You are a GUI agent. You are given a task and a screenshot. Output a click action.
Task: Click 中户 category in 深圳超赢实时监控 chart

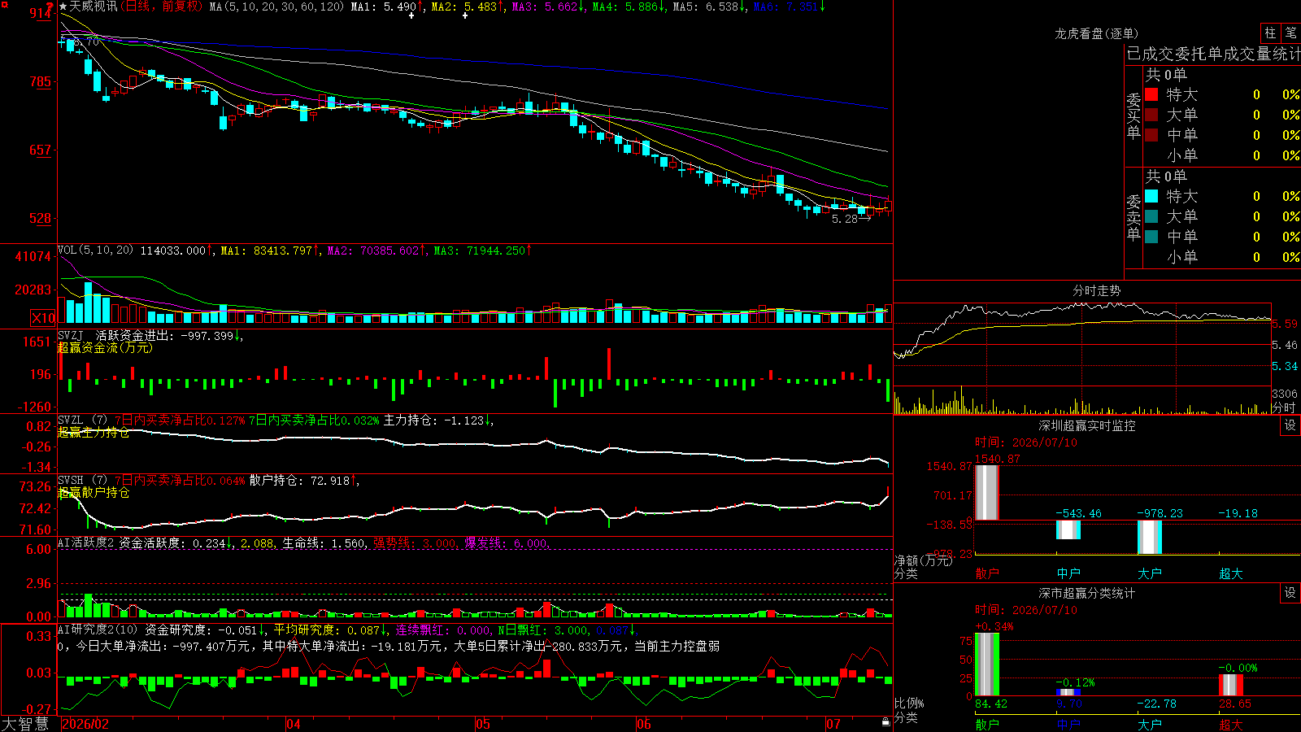click(1068, 573)
